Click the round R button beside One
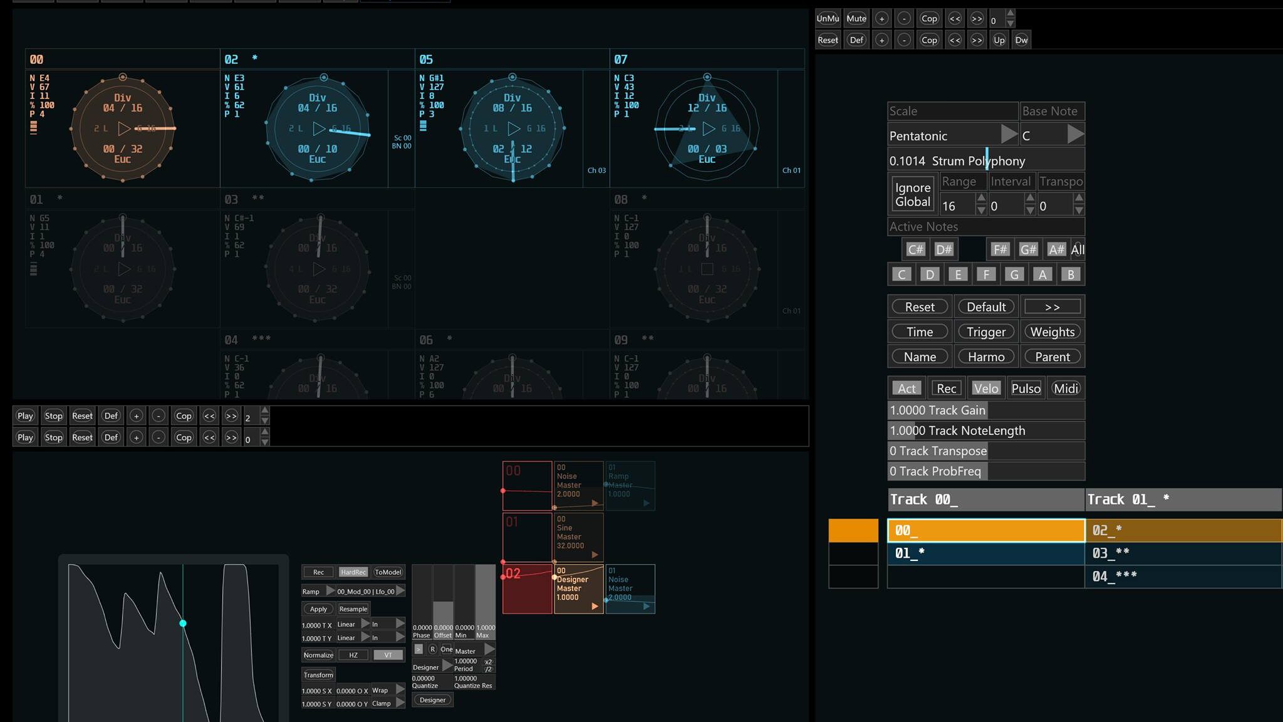The width and height of the screenshot is (1283, 722). (x=432, y=649)
